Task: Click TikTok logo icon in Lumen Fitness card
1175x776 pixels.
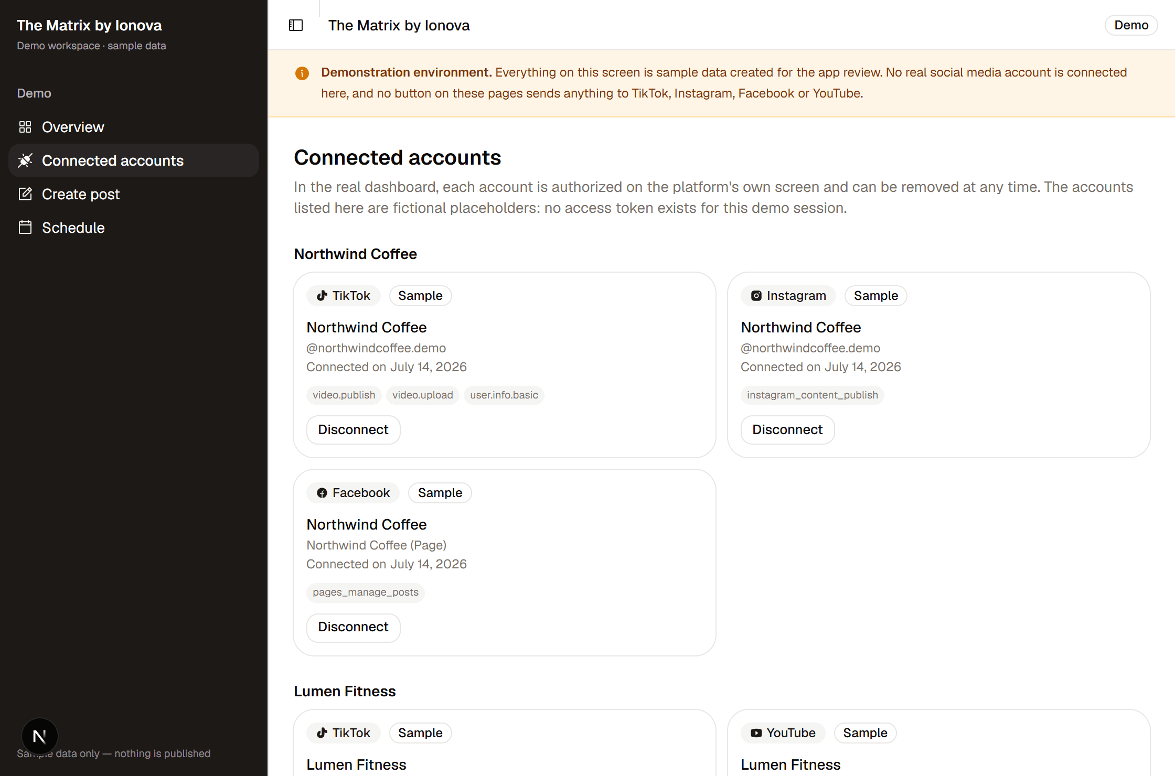Action: coord(322,733)
